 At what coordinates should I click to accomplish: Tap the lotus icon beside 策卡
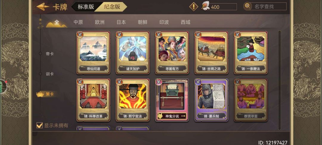pyautogui.click(x=40, y=94)
